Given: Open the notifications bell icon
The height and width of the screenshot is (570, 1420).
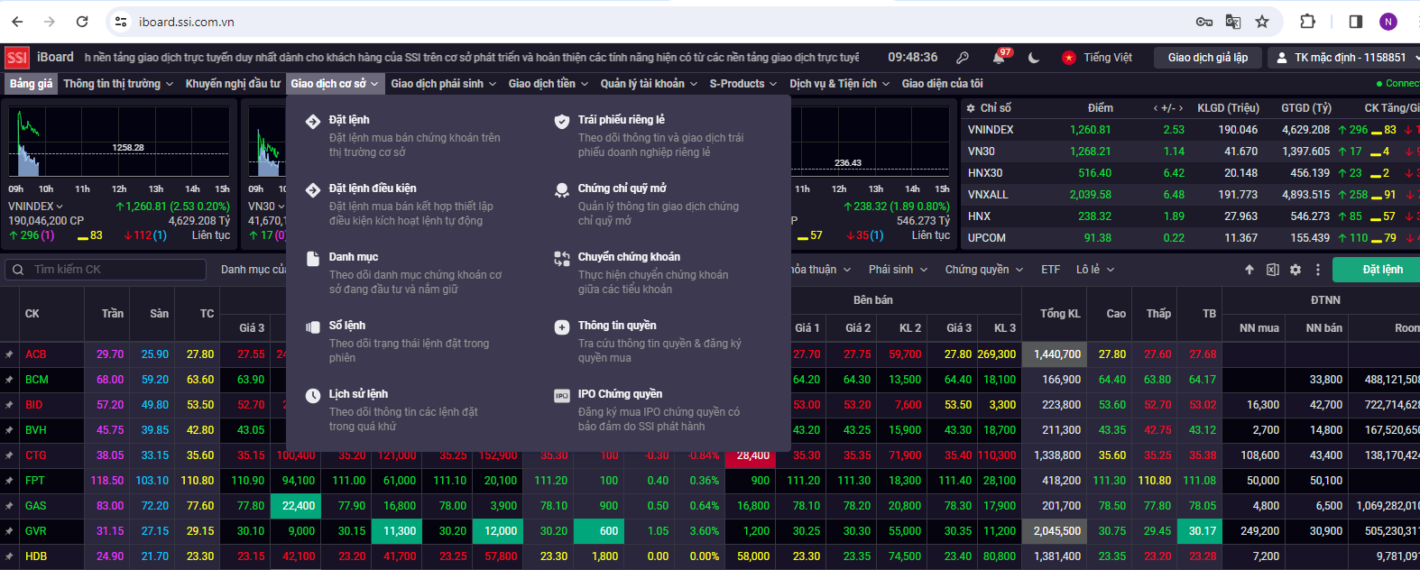Looking at the screenshot, I should click(x=999, y=58).
